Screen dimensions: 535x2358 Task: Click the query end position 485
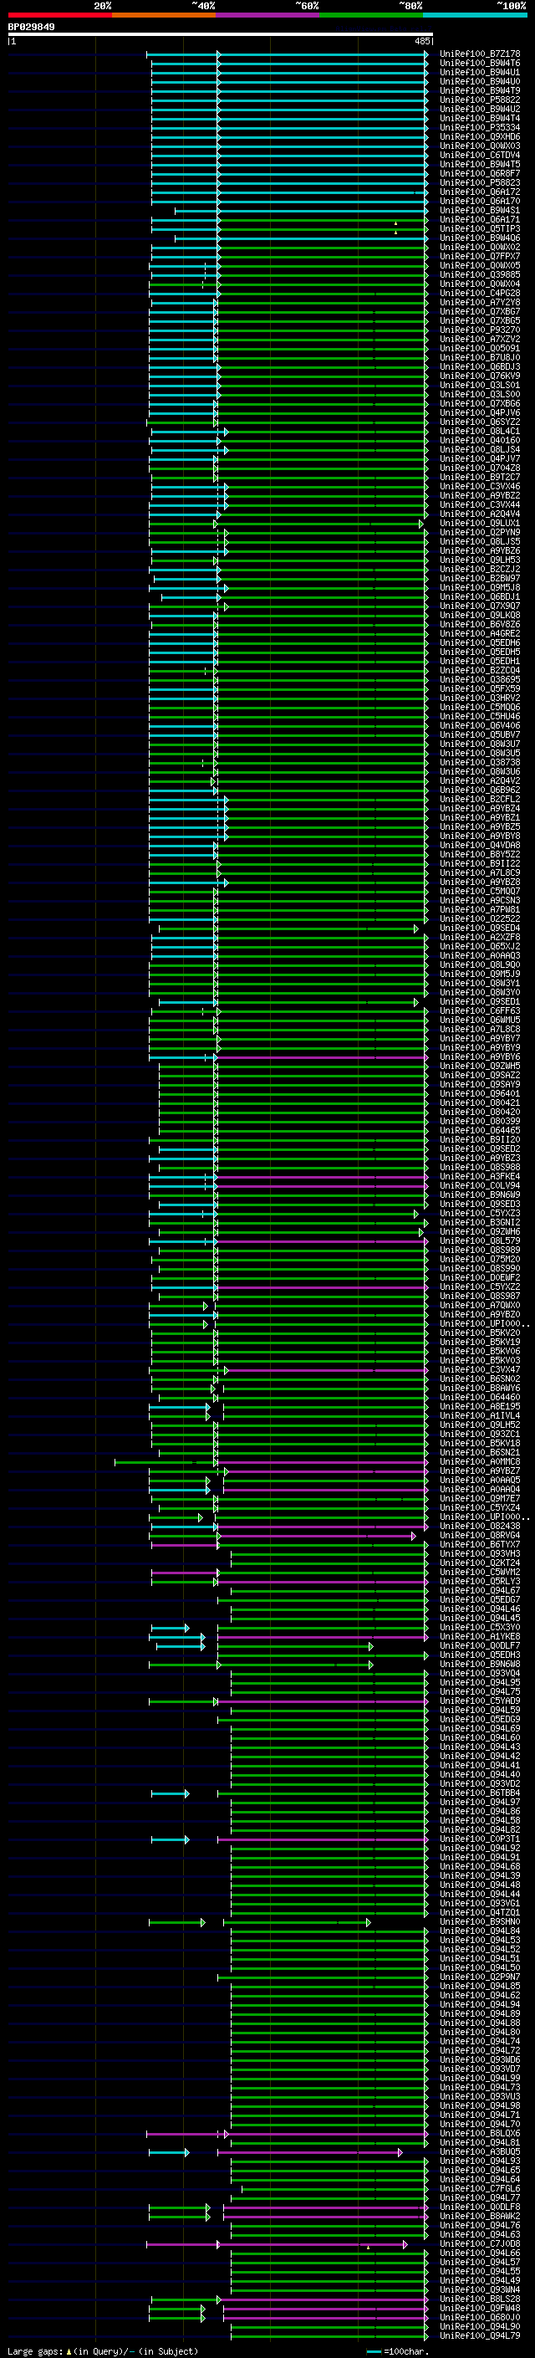pyautogui.click(x=422, y=41)
